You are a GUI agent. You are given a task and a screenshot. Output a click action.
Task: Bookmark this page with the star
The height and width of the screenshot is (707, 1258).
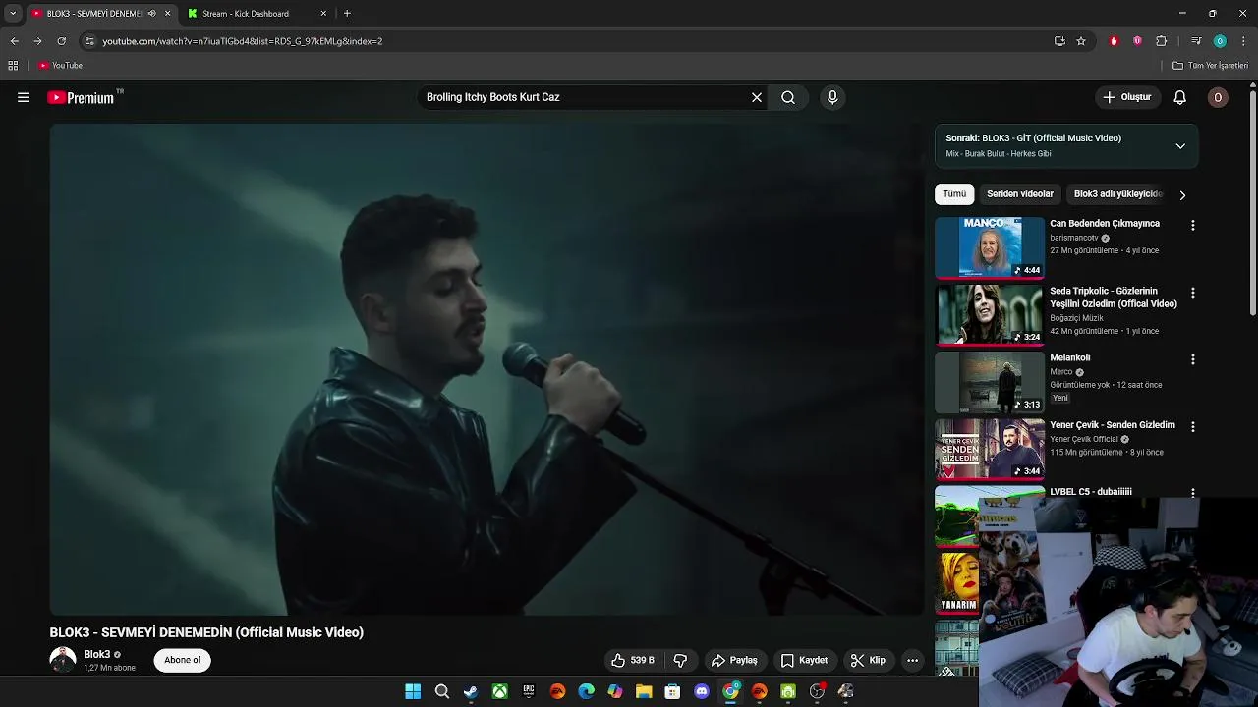[1081, 41]
